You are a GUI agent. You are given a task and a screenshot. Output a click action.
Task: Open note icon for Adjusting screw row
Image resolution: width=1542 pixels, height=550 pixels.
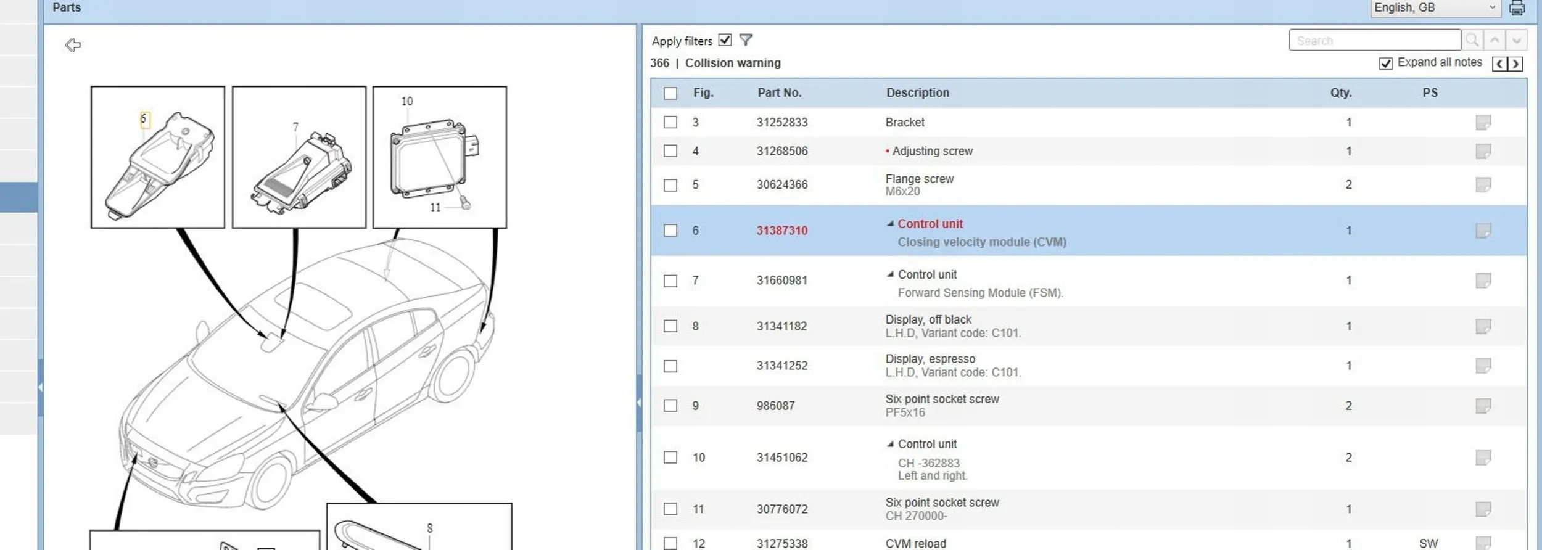click(1483, 151)
